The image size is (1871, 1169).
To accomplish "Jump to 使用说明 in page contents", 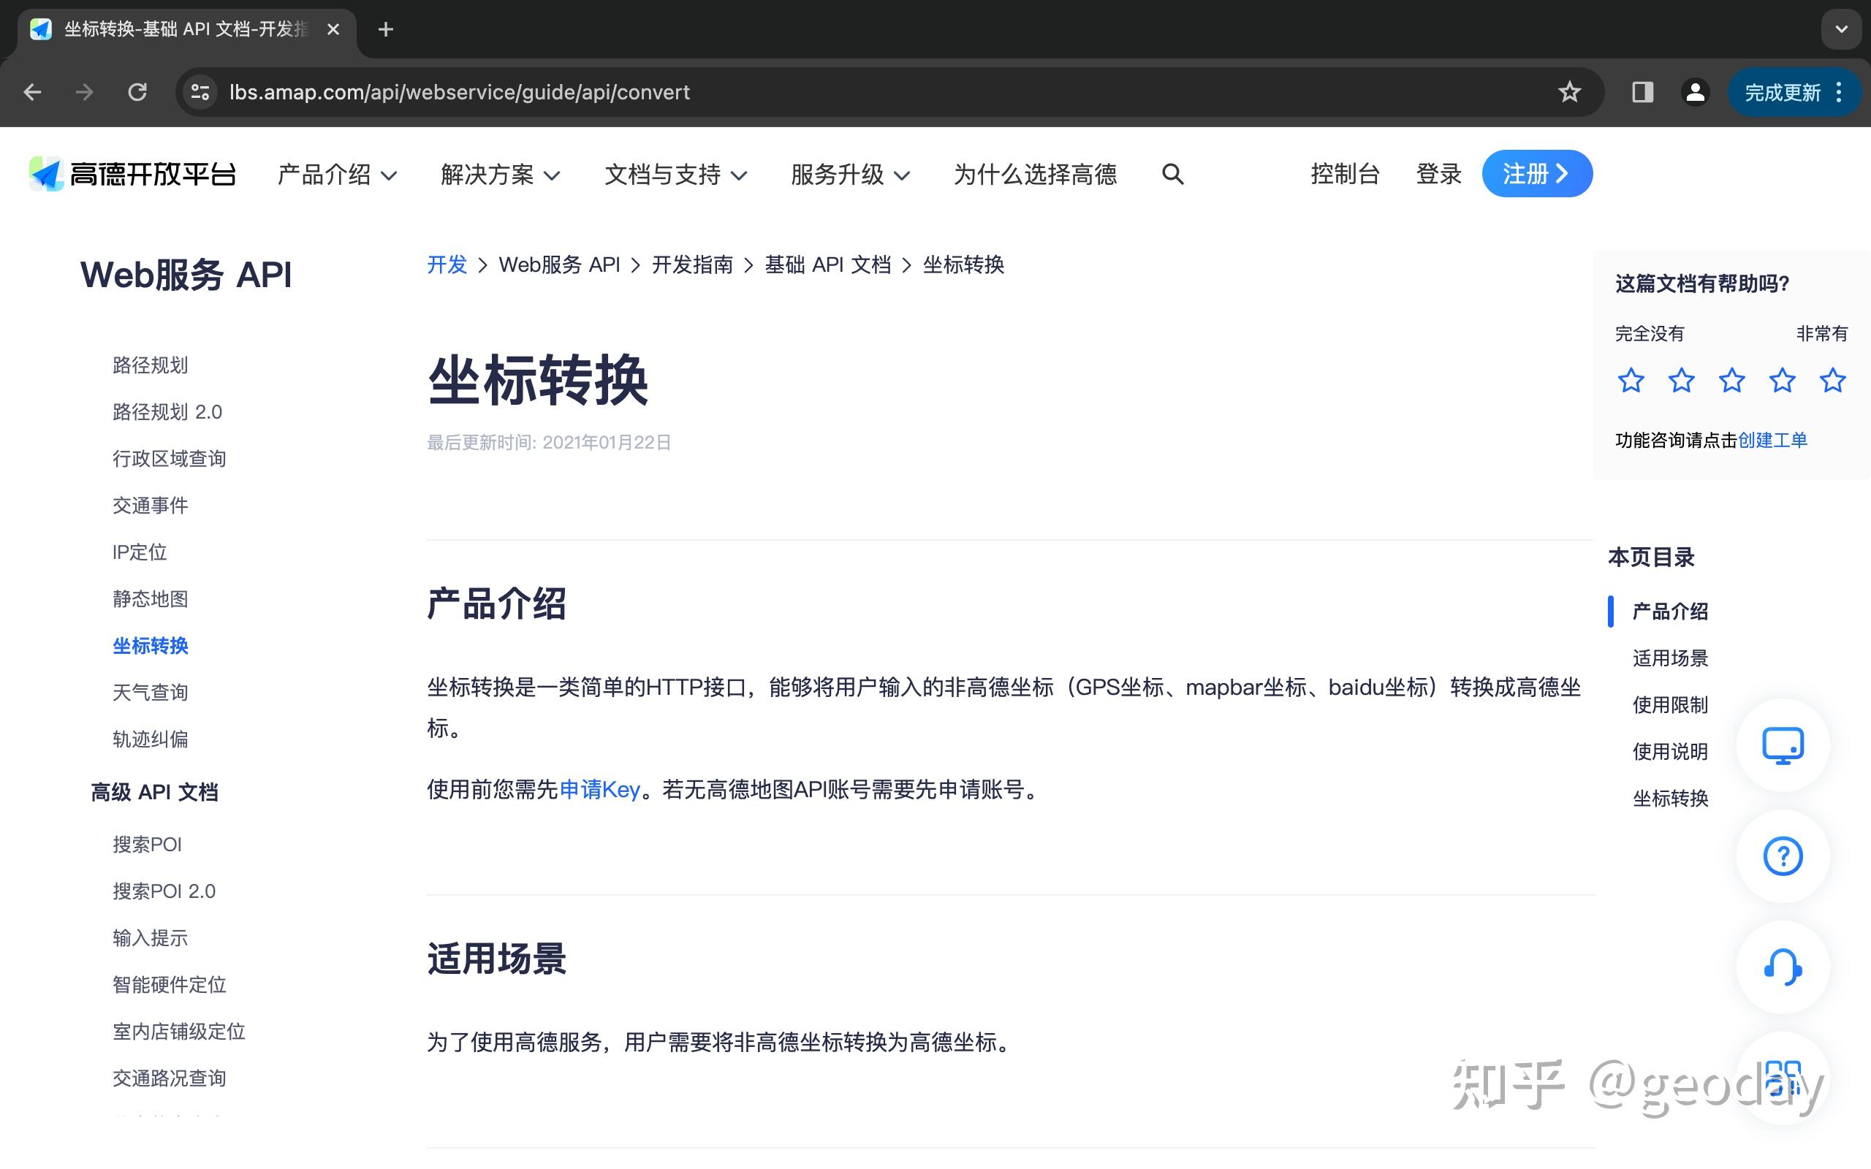I will coord(1670,752).
